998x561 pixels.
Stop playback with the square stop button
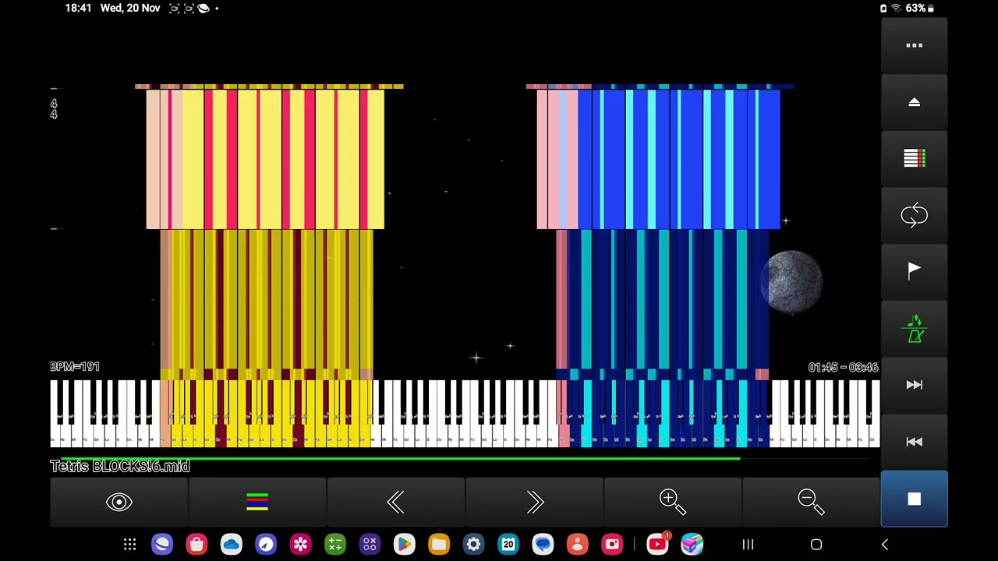pos(914,499)
